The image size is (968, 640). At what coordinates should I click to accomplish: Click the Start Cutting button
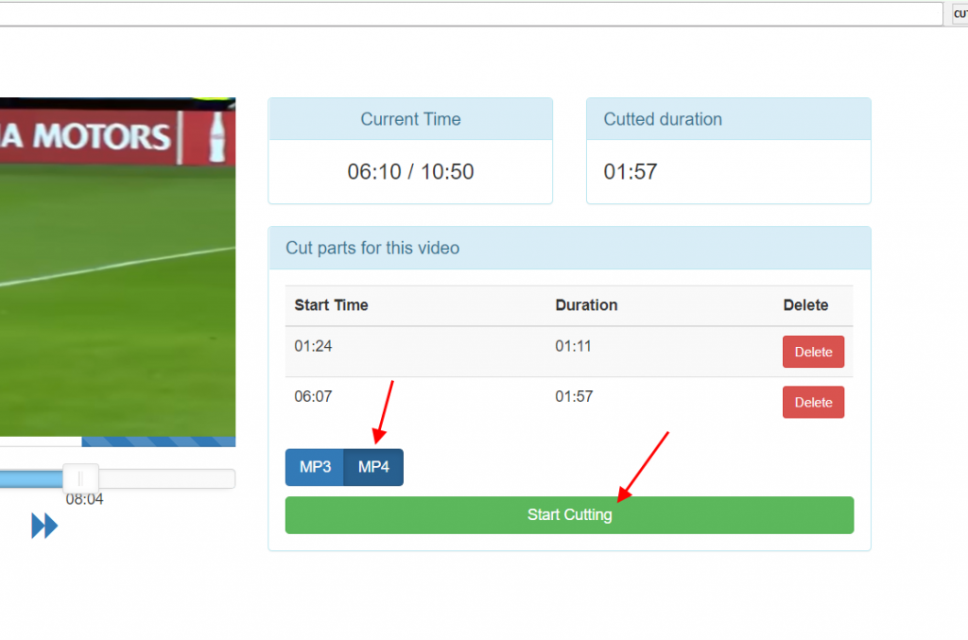click(x=569, y=515)
